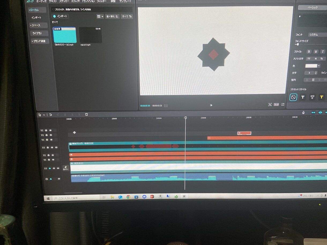Apply the outlined T preset style
This screenshot has height=245, width=327.
click(312, 97)
